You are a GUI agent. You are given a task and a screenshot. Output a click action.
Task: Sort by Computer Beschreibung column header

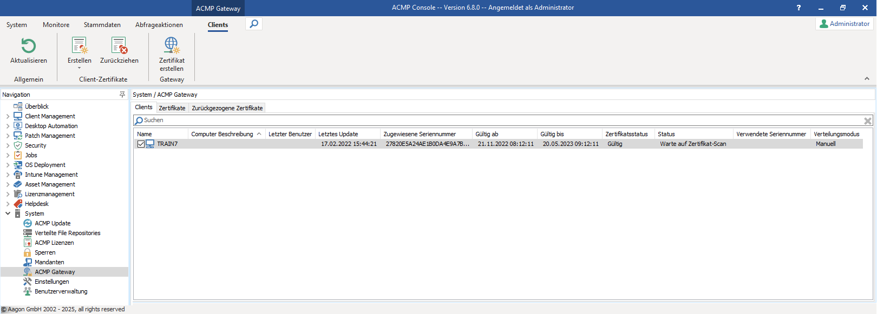(x=222, y=134)
